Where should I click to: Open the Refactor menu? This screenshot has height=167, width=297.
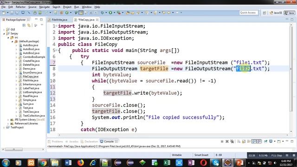(x=20, y=7)
